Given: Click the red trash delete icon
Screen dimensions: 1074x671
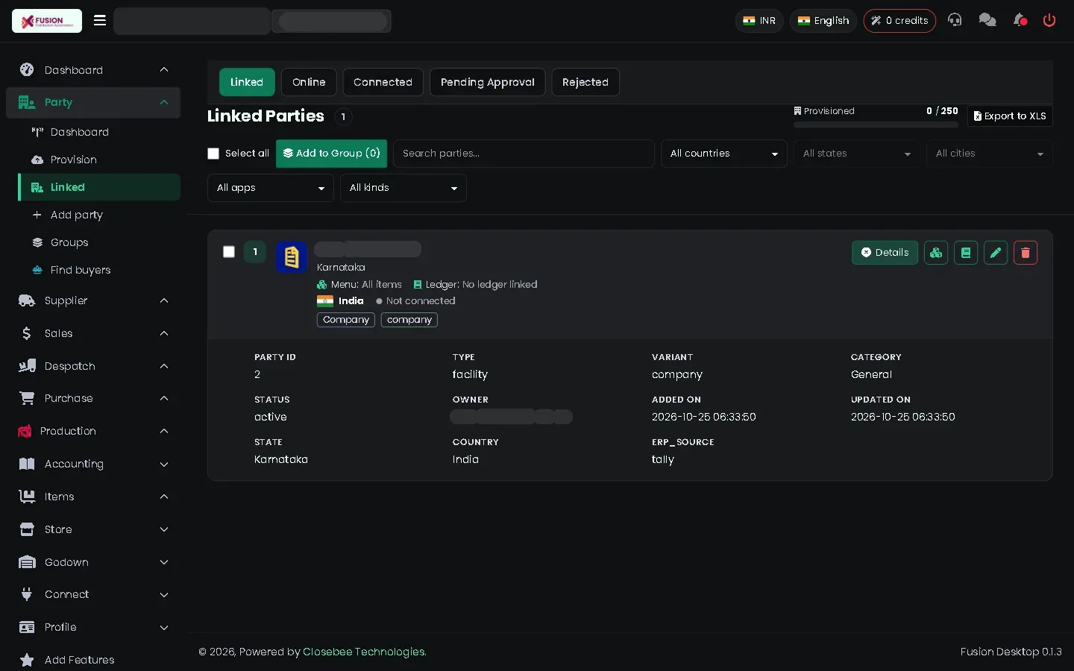Looking at the screenshot, I should tap(1026, 253).
